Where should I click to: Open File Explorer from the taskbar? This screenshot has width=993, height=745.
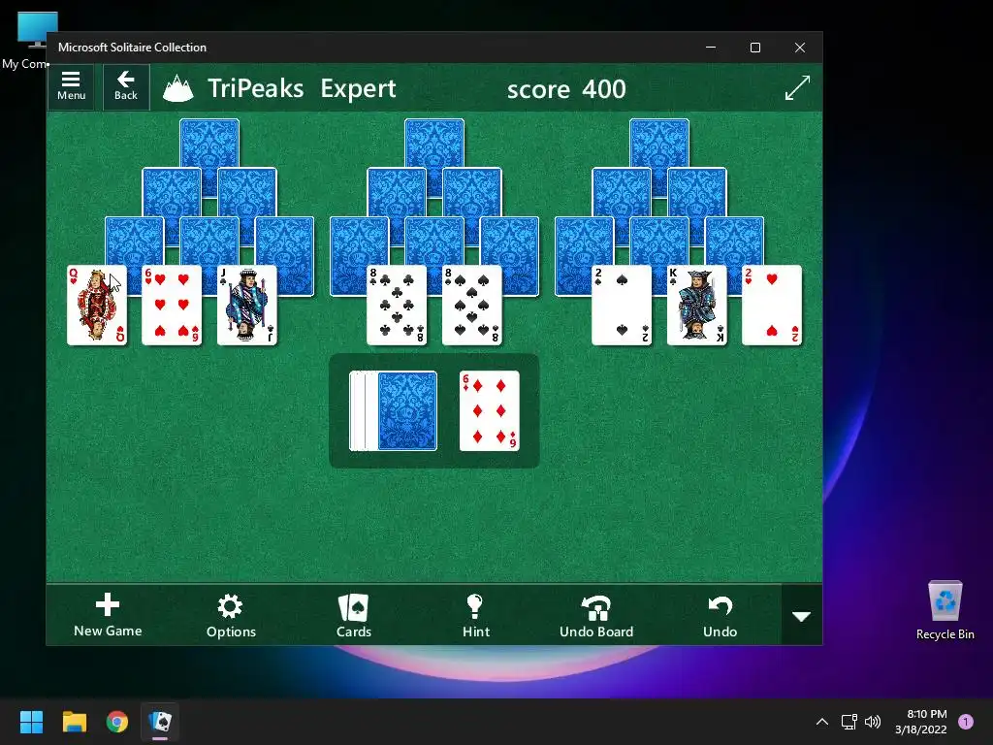coord(74,722)
